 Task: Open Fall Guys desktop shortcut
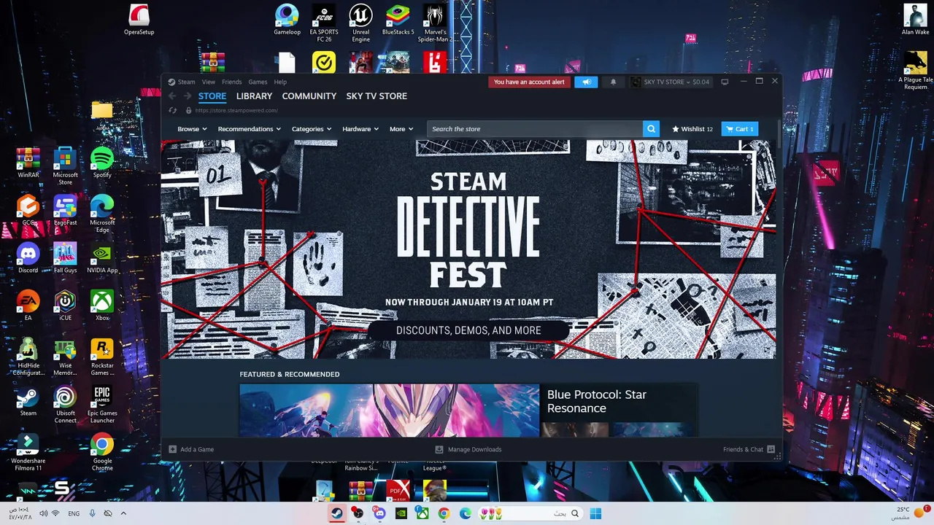tap(65, 257)
